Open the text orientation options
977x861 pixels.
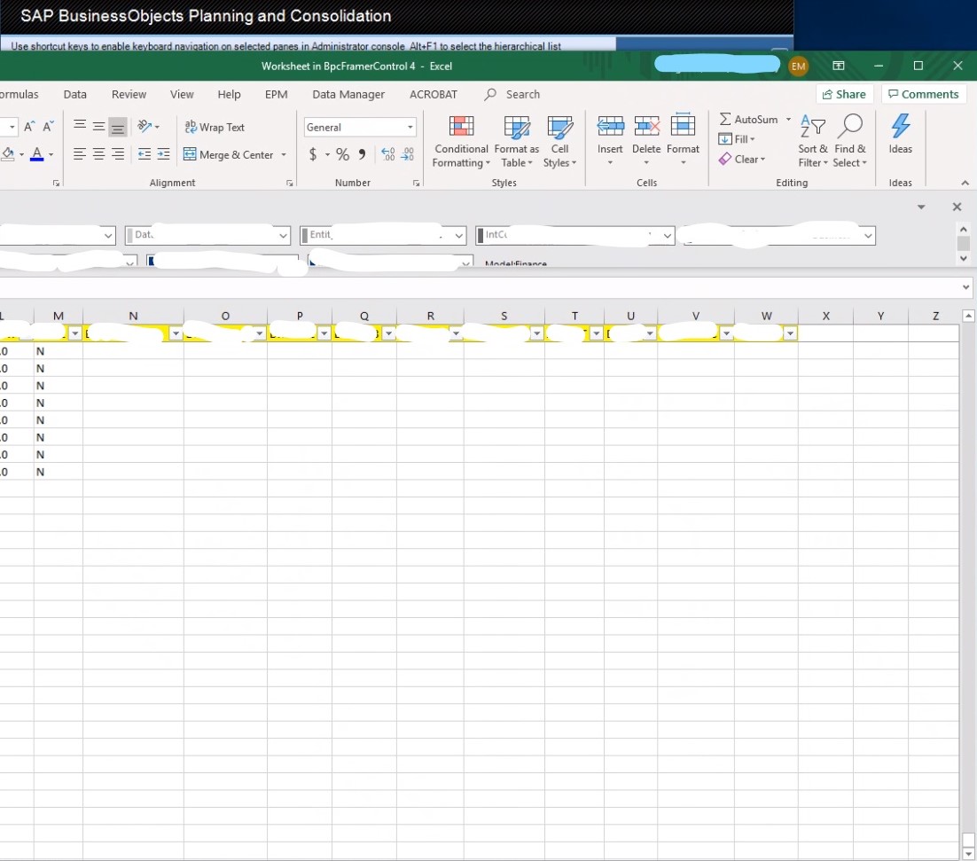click(148, 127)
